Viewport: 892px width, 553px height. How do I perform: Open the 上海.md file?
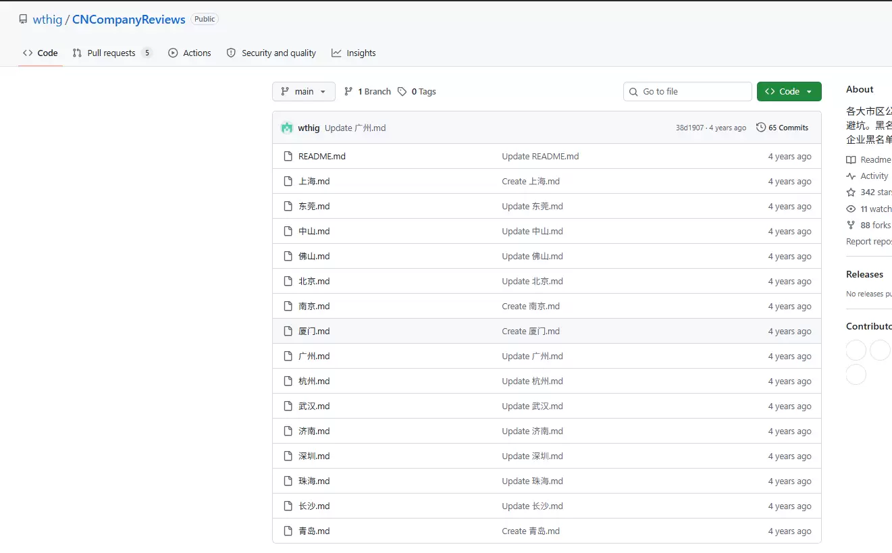pyautogui.click(x=314, y=182)
